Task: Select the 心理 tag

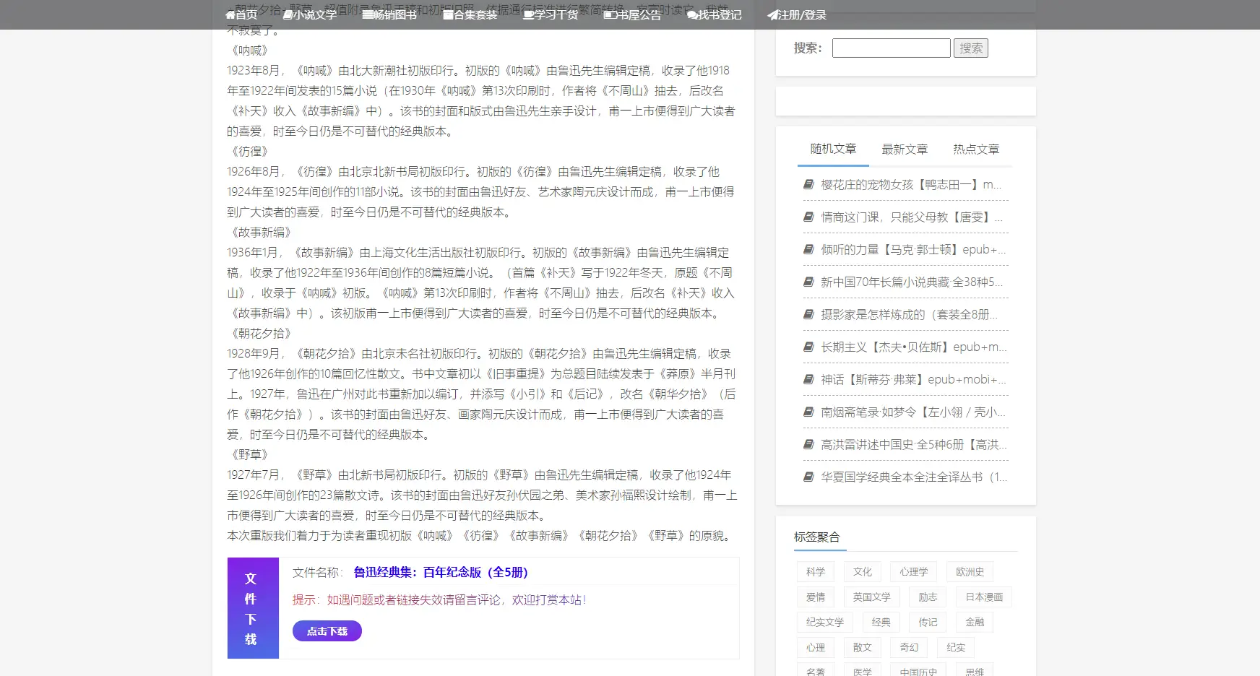Action: 816,647
